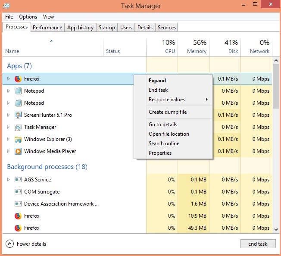
Task: Sort by the Disk column header
Action: 225,47
